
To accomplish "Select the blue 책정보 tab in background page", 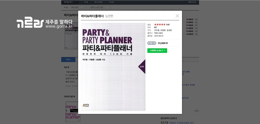I will tap(68, 60).
